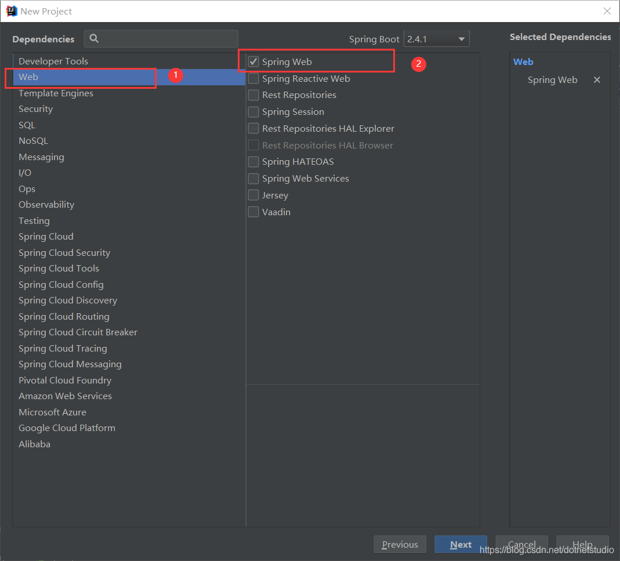Check the Rest Repositories checkbox
Image resolution: width=620 pixels, height=561 pixels.
253,95
